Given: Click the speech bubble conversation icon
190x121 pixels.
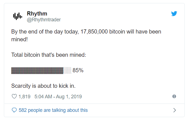Looking at the screenshot, I should [x=14, y=110].
